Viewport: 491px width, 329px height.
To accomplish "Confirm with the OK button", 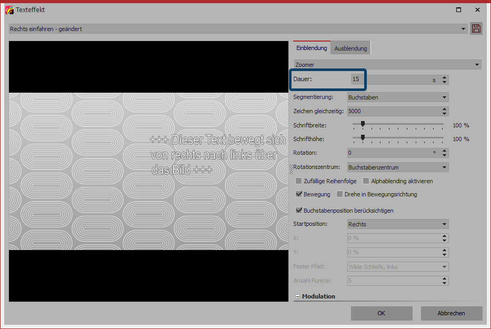I will 382,313.
